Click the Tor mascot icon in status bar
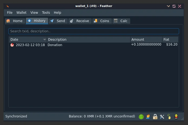This screenshot has width=188, height=125. click(x=176, y=117)
